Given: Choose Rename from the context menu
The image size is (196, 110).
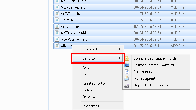Looking at the screenshot, I should [x=98, y=97].
